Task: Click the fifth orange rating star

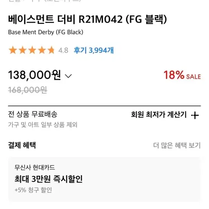Action: (51, 50)
